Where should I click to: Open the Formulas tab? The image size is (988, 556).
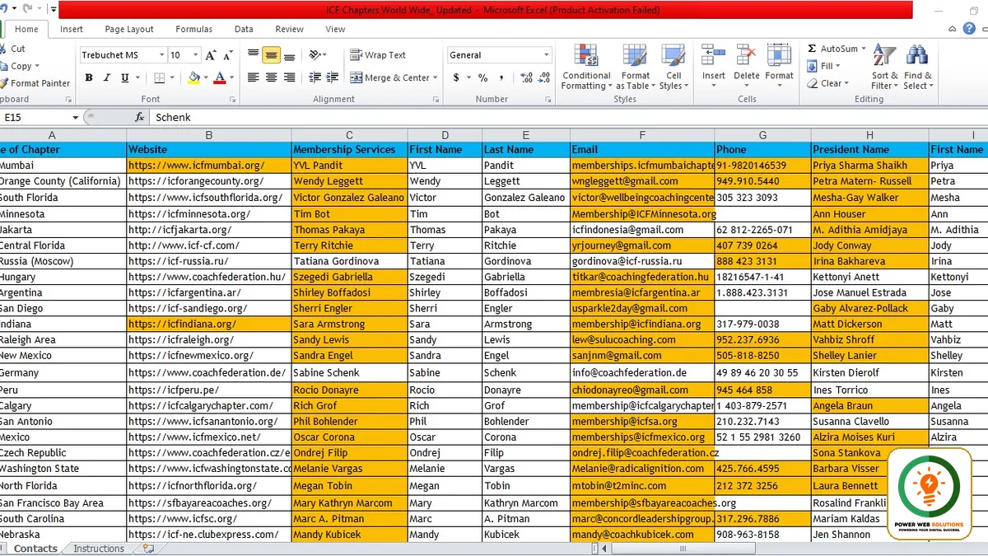coord(194,29)
